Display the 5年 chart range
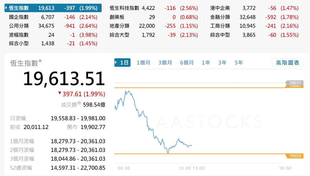Image resolution: width=310 pixels, height=176 pixels. [x=239, y=63]
